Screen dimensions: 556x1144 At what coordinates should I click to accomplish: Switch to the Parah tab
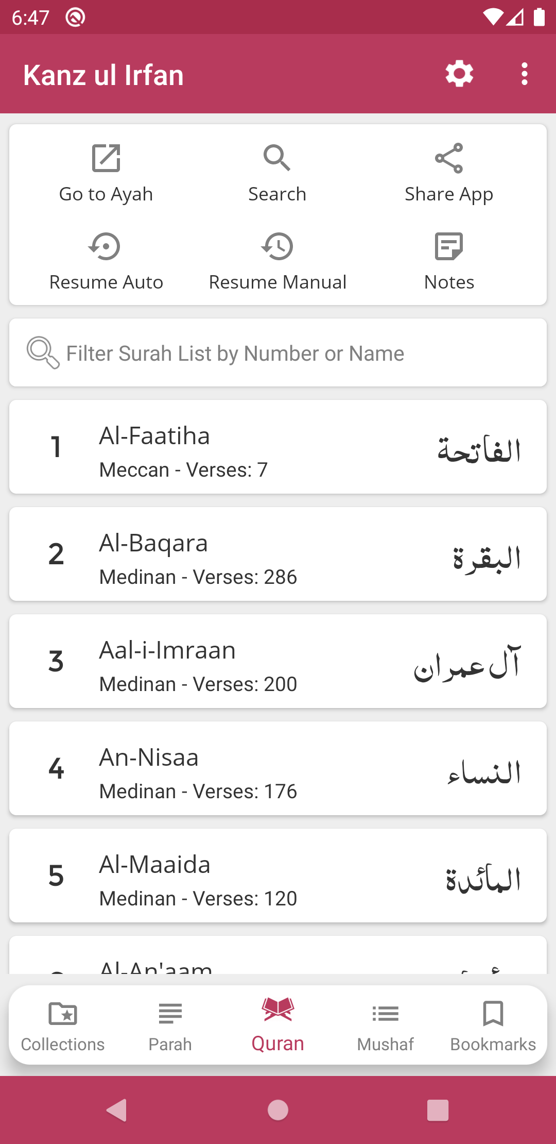[x=170, y=1026]
